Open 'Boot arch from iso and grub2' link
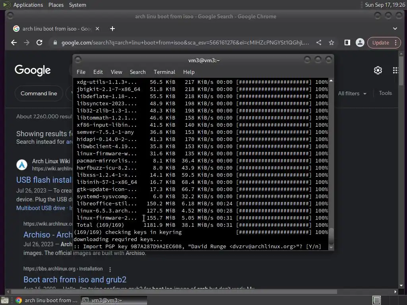This screenshot has width=407, height=305. [75, 280]
